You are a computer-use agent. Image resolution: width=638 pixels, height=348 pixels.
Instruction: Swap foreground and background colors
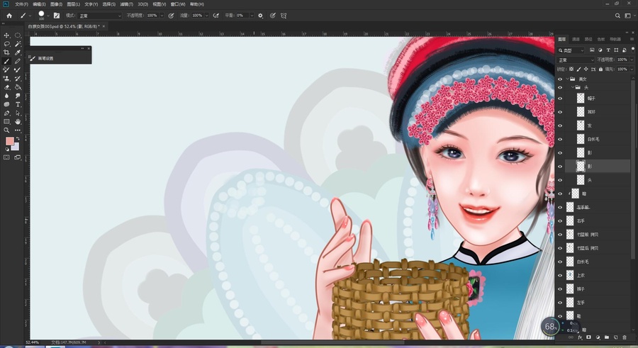coord(18,139)
